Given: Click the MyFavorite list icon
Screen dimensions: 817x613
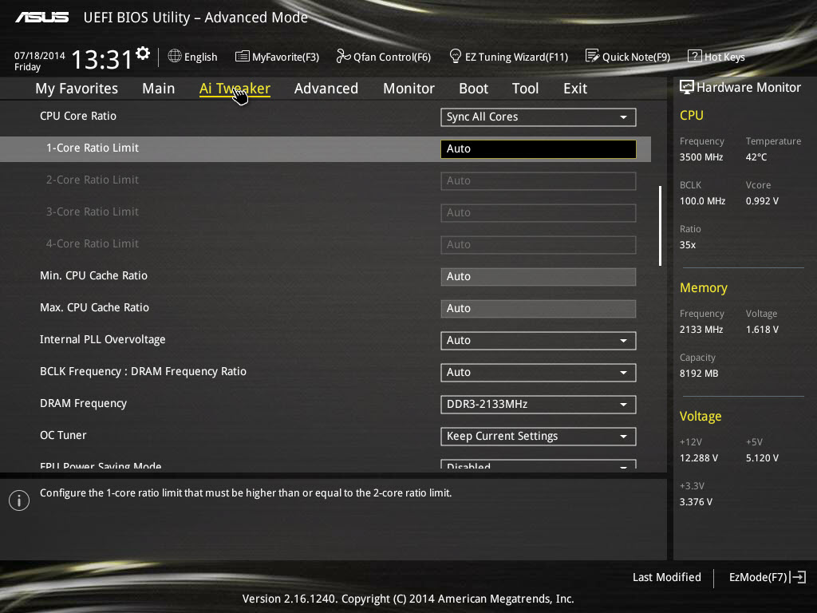Looking at the screenshot, I should pyautogui.click(x=243, y=57).
